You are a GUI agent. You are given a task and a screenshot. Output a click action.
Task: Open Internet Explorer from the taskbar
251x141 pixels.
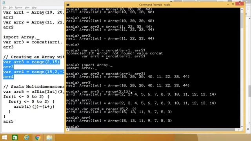[26, 137]
